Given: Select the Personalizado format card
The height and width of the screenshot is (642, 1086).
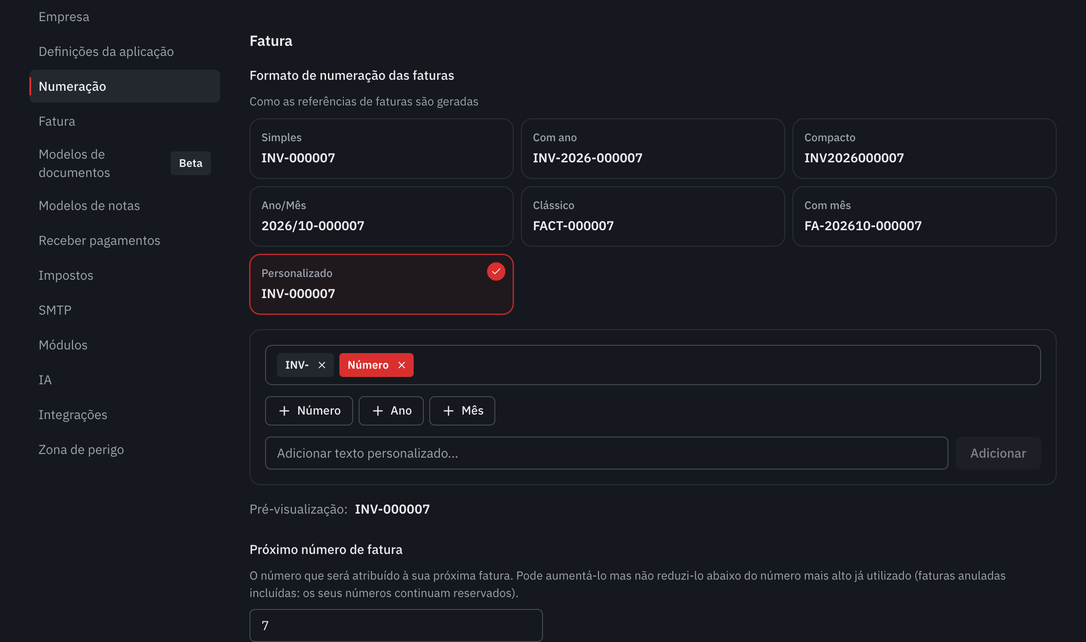Looking at the screenshot, I should 382,284.
